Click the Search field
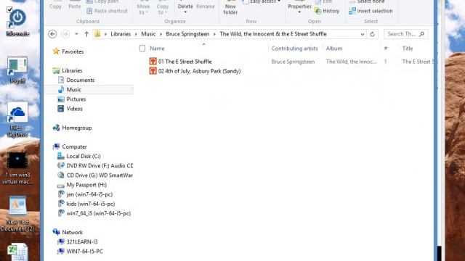 (x=405, y=34)
